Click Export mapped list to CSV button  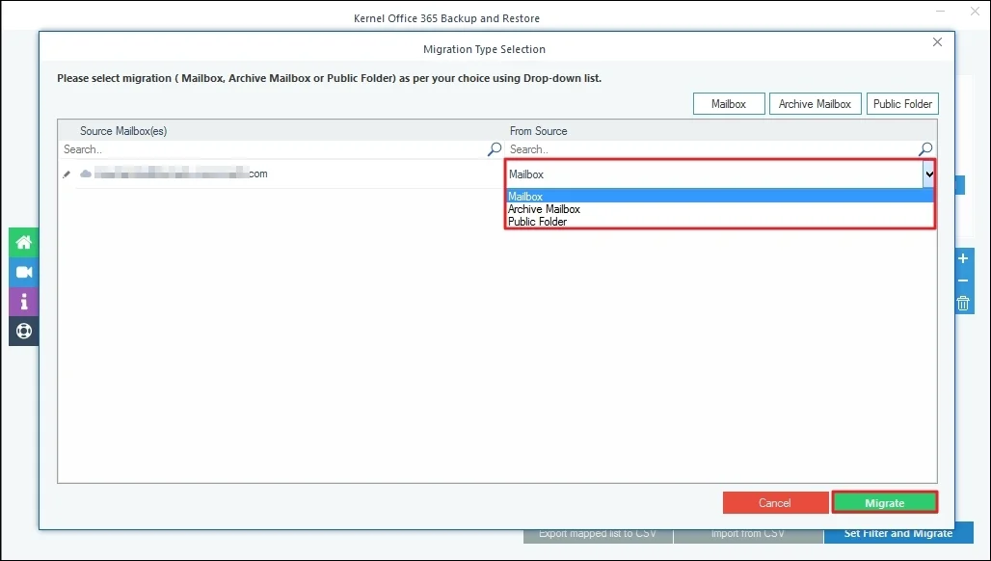pos(598,534)
